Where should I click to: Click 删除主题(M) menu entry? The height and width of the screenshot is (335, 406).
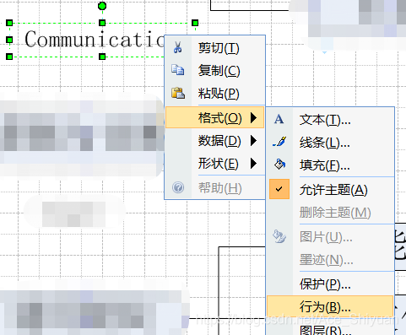click(x=330, y=213)
